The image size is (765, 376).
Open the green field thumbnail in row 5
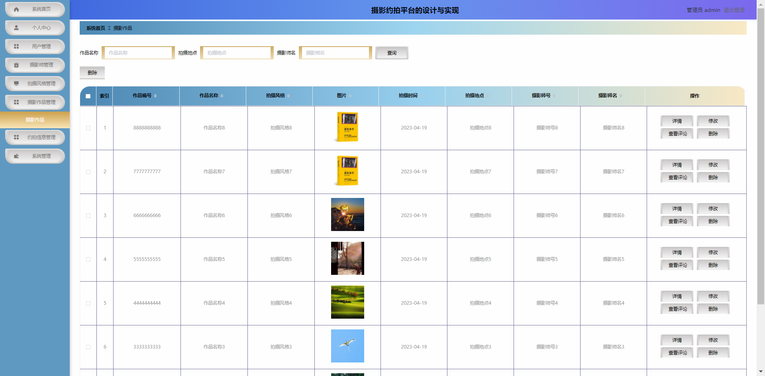pyautogui.click(x=347, y=302)
